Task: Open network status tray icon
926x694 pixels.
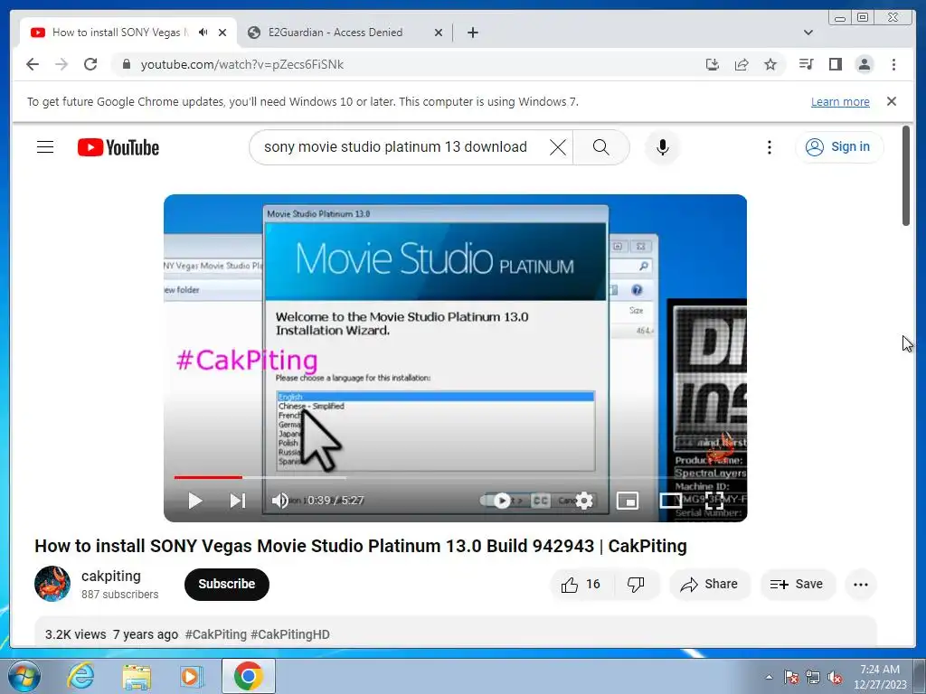Action: click(813, 677)
